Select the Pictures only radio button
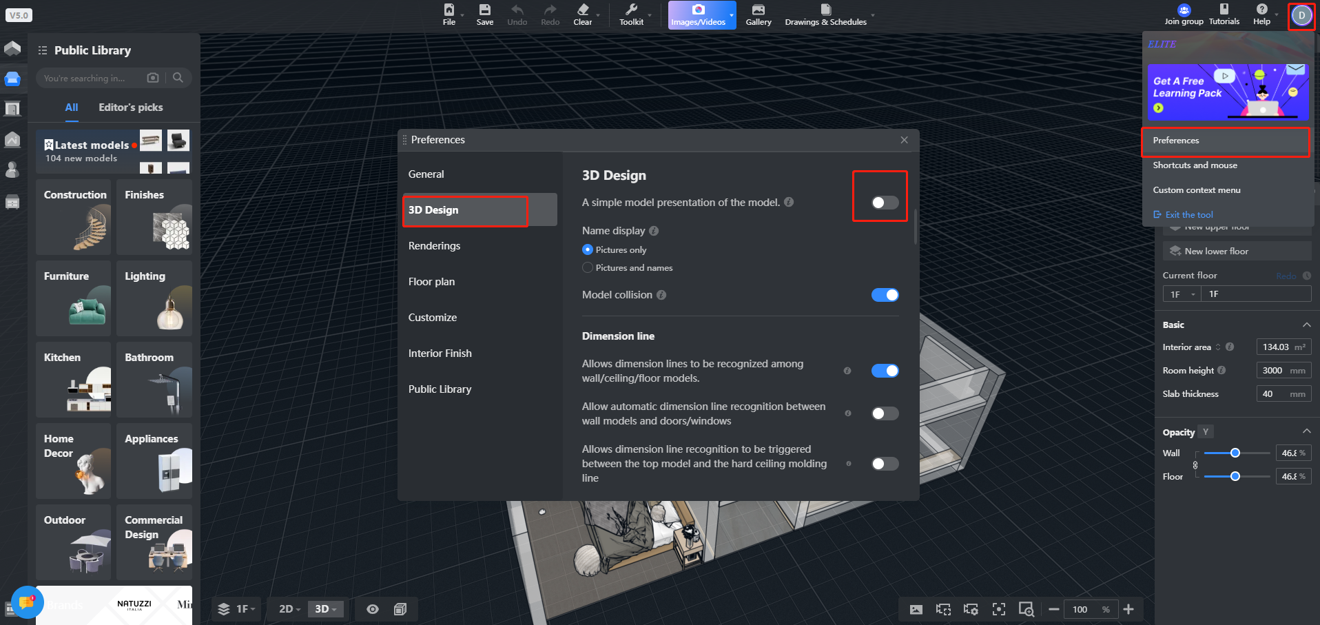 (588, 249)
